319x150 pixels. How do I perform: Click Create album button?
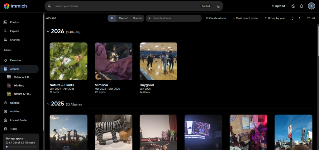[x=216, y=18]
